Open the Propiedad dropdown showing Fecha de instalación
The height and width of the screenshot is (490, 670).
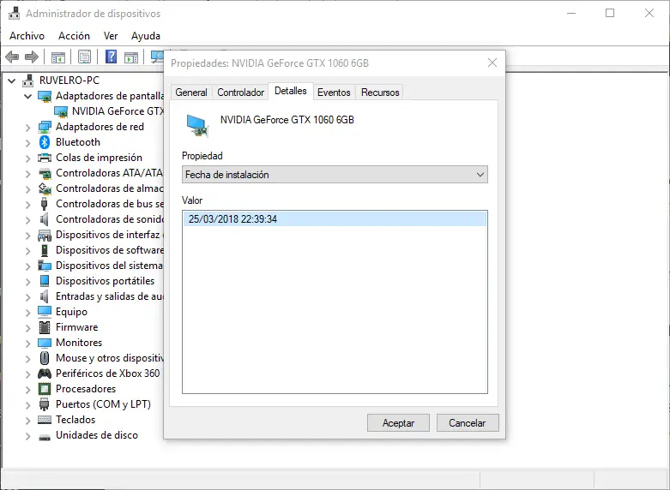pyautogui.click(x=335, y=175)
